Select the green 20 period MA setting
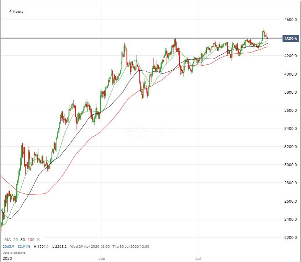 16,239
